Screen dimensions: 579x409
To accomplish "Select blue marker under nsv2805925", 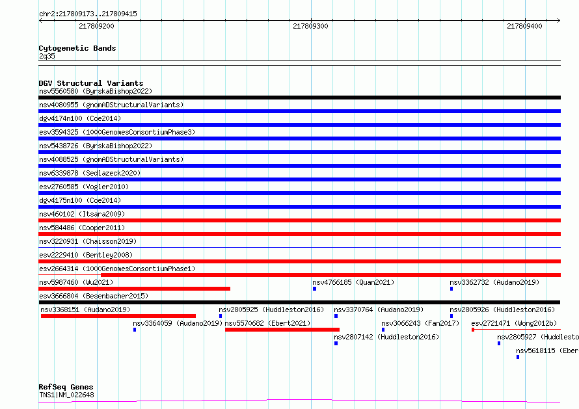I will pos(221,316).
